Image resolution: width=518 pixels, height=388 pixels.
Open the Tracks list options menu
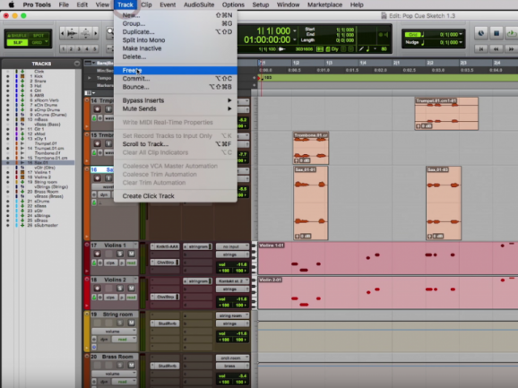[77, 64]
